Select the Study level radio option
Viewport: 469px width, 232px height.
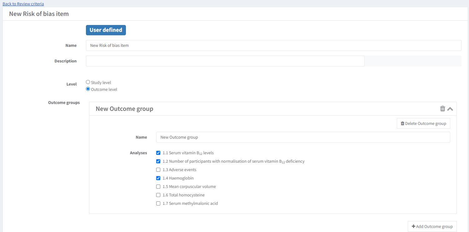click(x=88, y=82)
